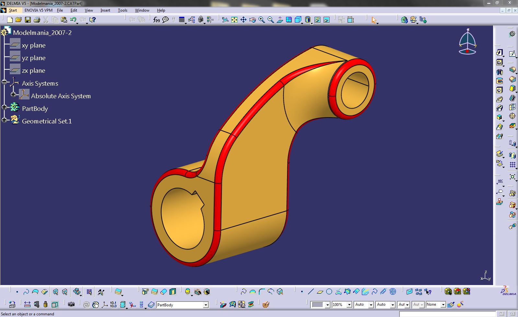
Task: Select Geometrical Set.1 in the tree
Action: [47, 121]
